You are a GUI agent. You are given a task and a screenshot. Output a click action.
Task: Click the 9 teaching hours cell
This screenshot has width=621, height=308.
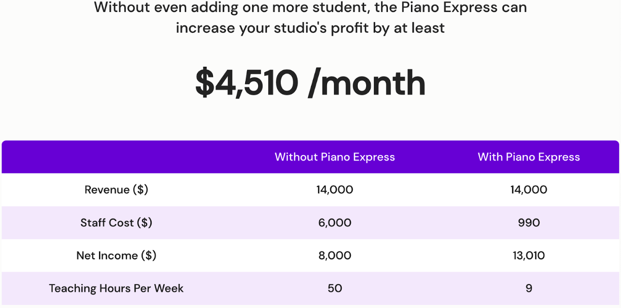click(529, 288)
